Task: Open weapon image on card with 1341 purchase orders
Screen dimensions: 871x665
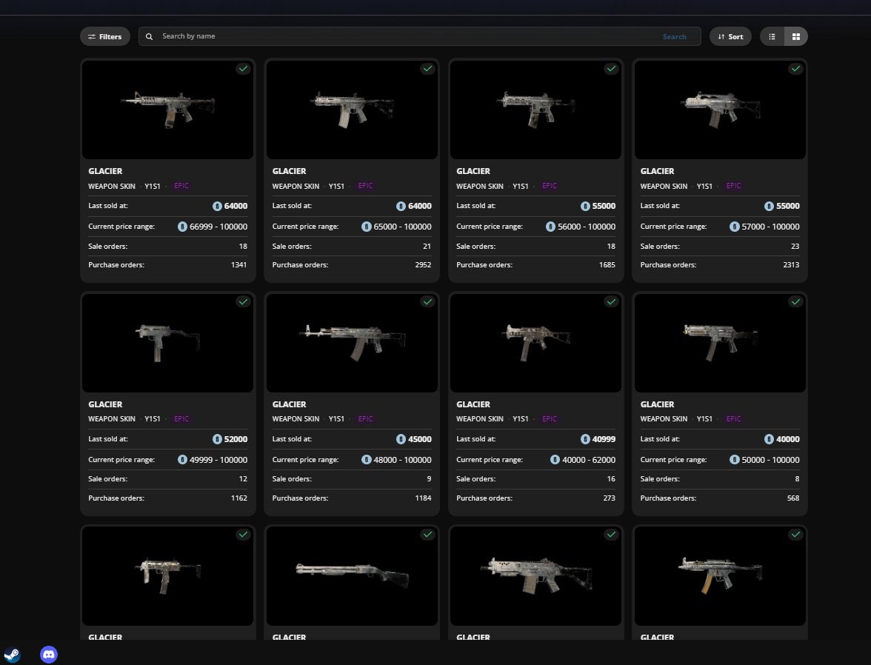Action: [x=167, y=110]
